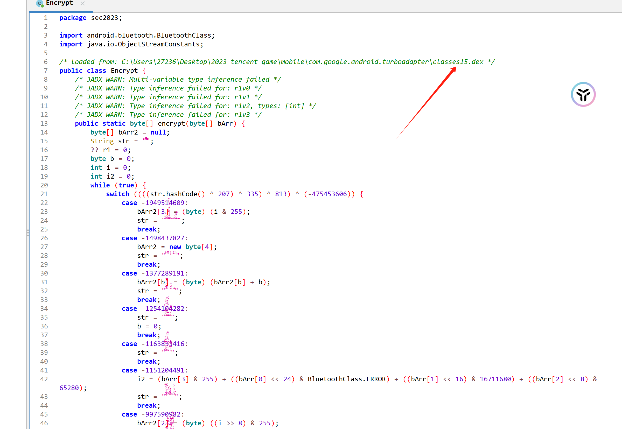Click the case -1498437827 label
The height and width of the screenshot is (429, 622).
tap(154, 238)
